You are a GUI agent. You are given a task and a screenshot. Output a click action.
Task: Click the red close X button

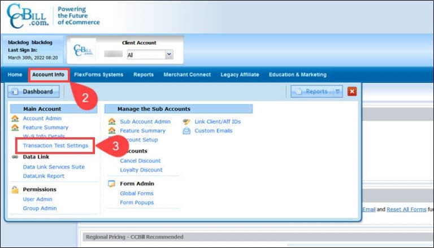[x=352, y=92]
